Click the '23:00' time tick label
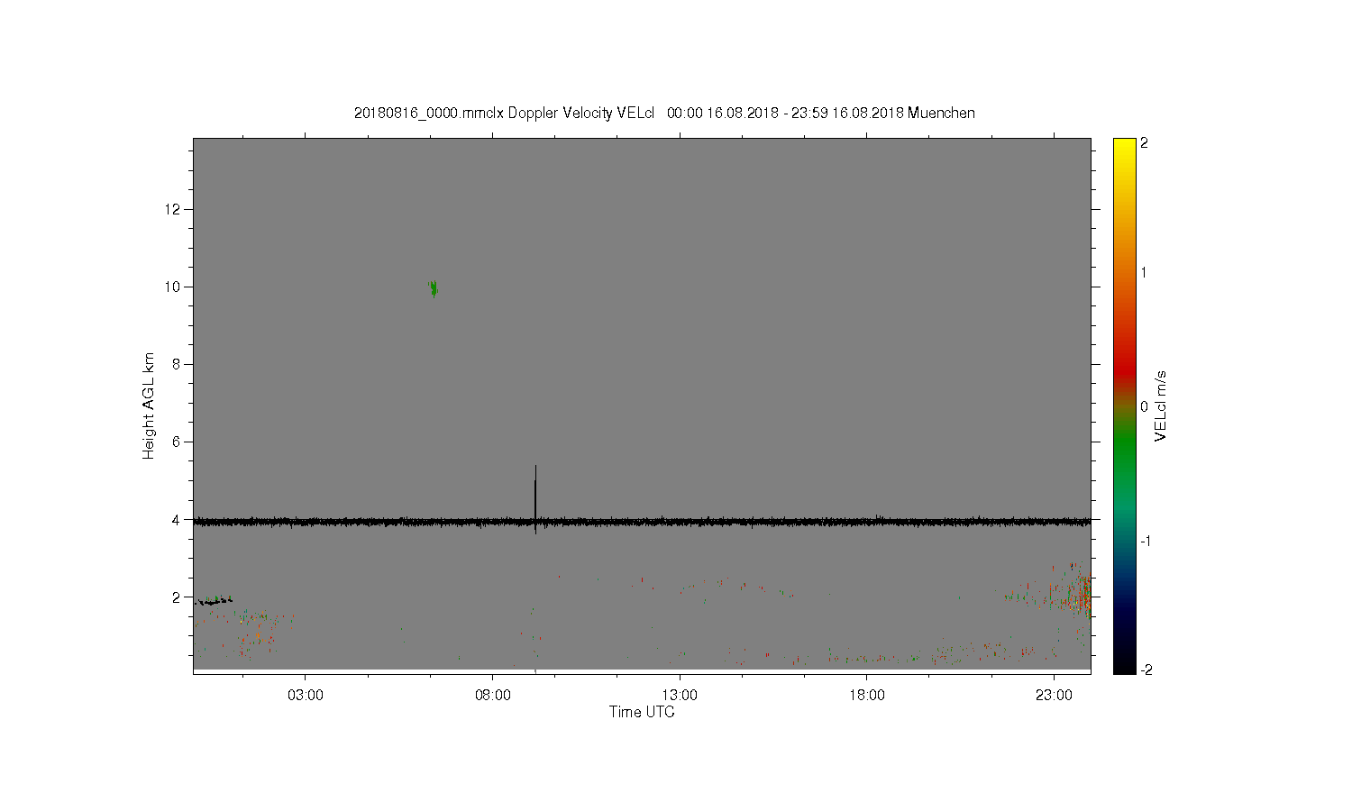 click(x=1054, y=696)
